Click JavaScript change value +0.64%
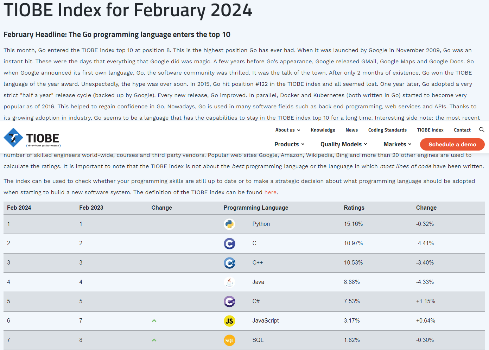Image resolution: width=489 pixels, height=350 pixels. coord(426,321)
